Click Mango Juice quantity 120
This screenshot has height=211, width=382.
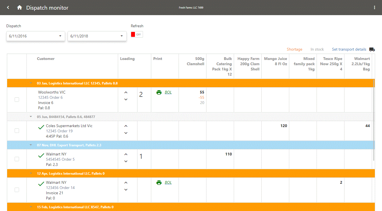(x=284, y=126)
